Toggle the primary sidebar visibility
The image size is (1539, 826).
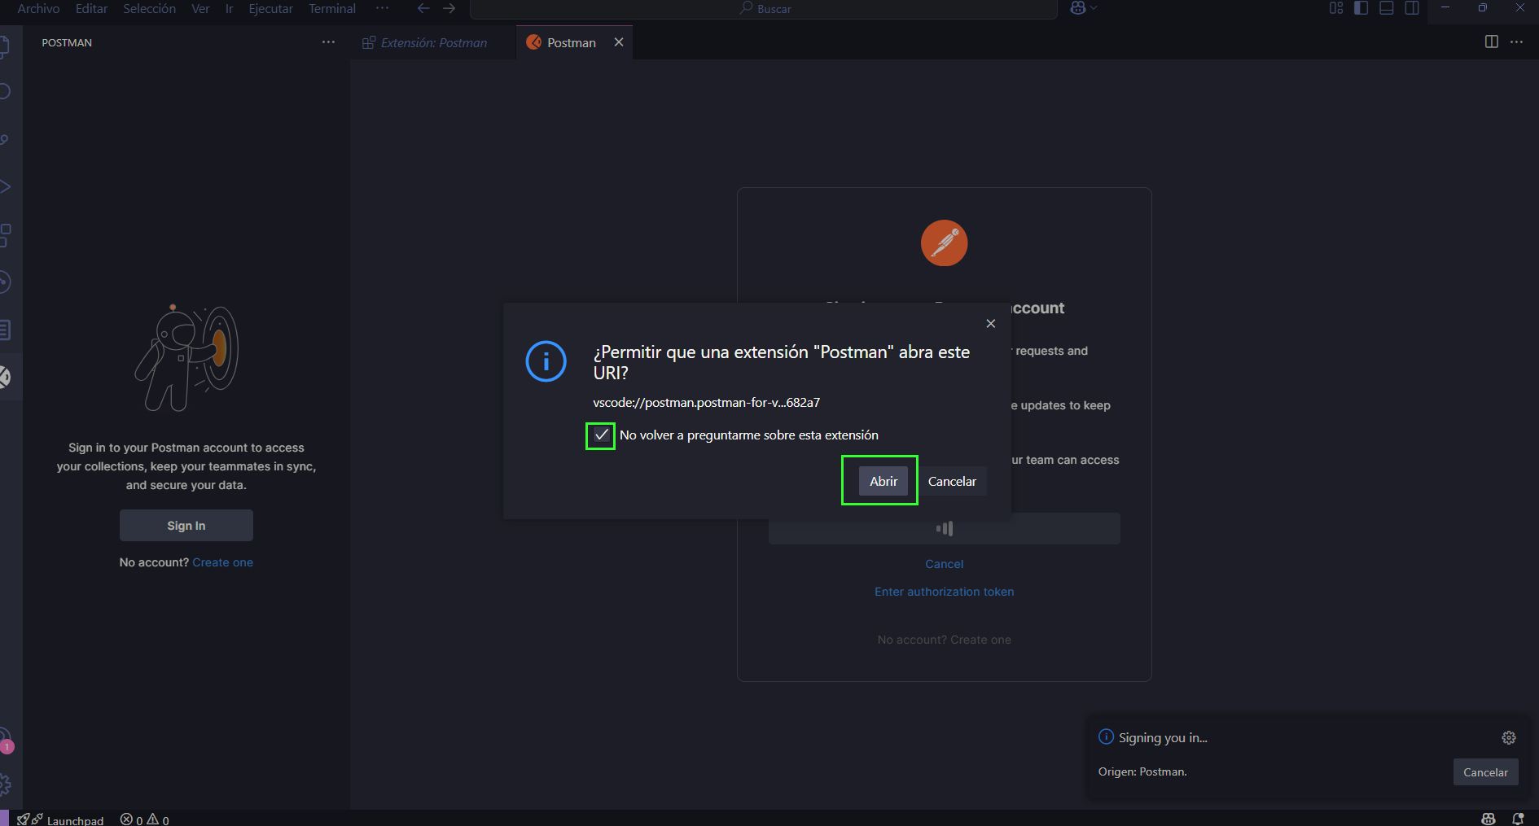pyautogui.click(x=1361, y=8)
